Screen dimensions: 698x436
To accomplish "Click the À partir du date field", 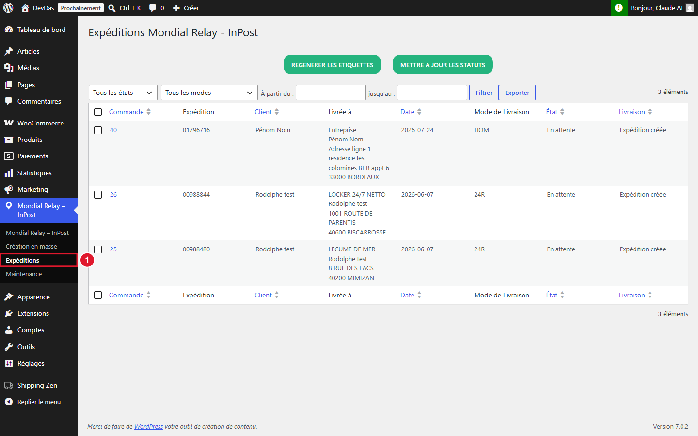I will 331,93.
